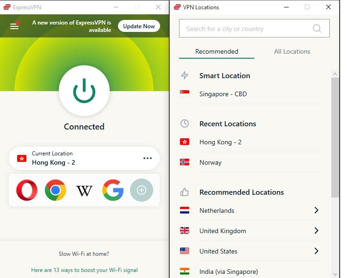Click the United States flag icon
Screen dimensions: 347x278
tap(185, 251)
